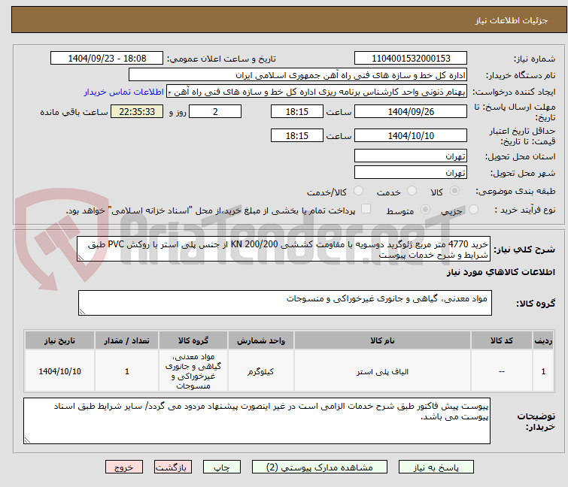Click the نام دستگاه خریدار field
The height and width of the screenshot is (487, 568).
click(298, 75)
